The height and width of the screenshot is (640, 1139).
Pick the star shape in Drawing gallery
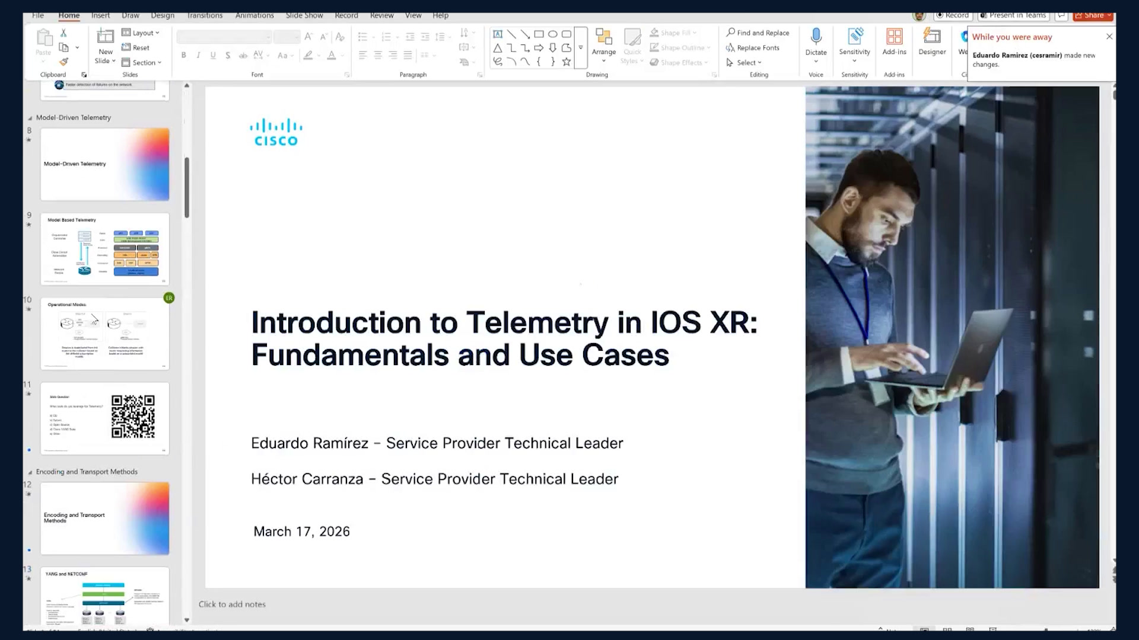click(567, 62)
